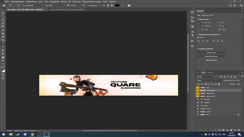Click the Дополнительно link

pos(211,60)
